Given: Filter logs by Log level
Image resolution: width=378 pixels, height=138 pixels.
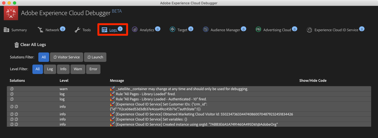Looking at the screenshot, I should pos(50,69).
